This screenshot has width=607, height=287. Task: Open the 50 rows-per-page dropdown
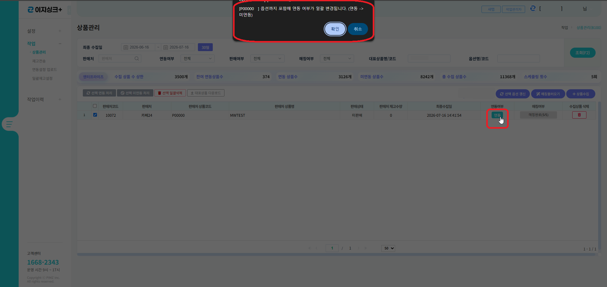(388, 248)
